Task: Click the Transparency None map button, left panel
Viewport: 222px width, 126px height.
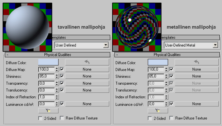Action: click(87, 83)
